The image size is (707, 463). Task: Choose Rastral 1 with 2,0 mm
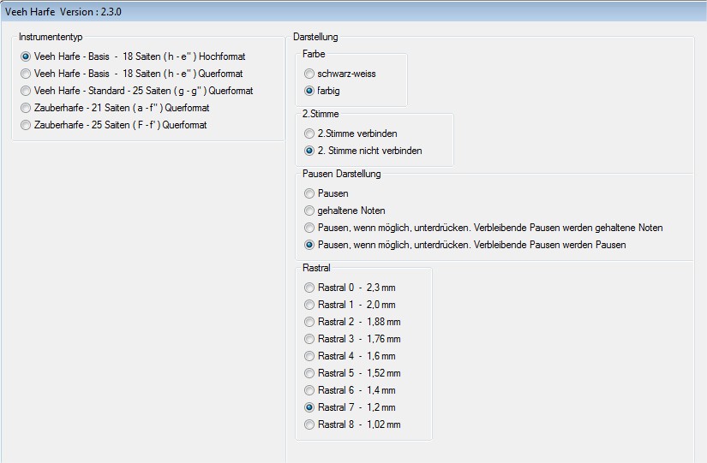point(309,305)
